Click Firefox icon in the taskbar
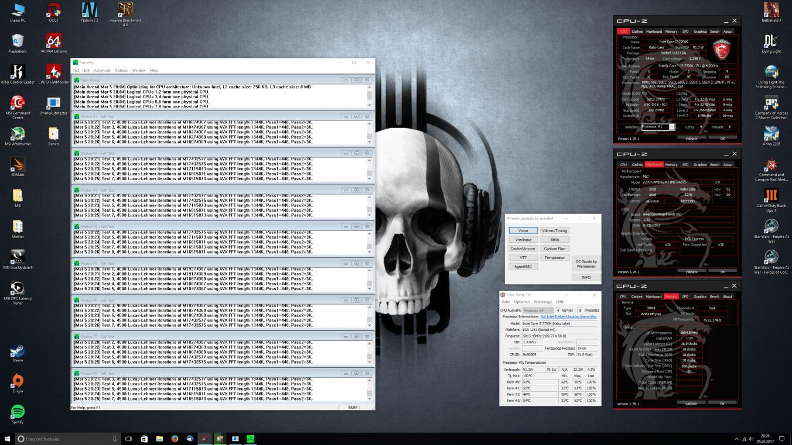 click(175, 439)
